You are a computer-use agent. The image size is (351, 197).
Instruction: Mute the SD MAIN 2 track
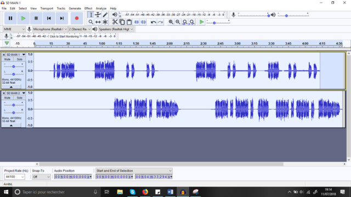(7, 97)
